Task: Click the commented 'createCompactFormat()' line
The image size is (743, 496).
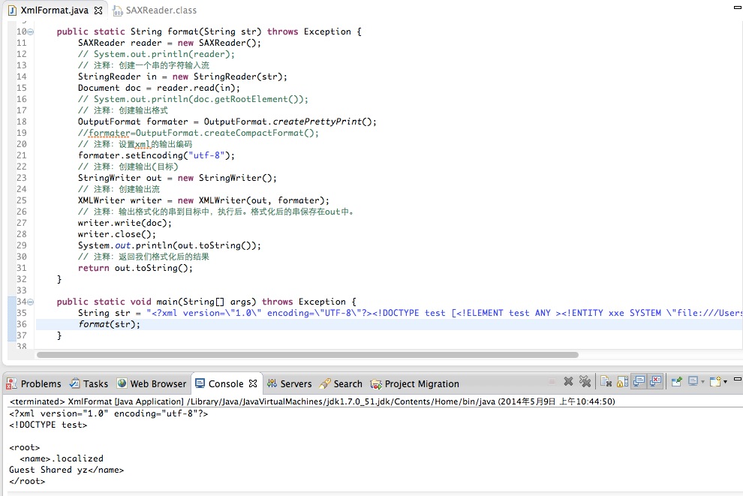Action: pyautogui.click(x=199, y=133)
